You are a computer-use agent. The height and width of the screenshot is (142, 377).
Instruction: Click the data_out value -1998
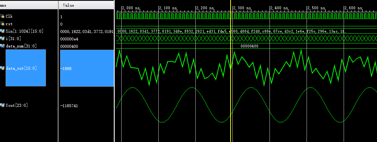click(87, 68)
